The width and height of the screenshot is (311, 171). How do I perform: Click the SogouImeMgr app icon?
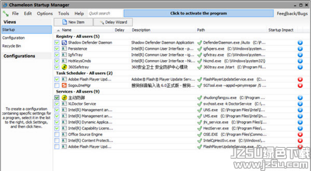(64, 85)
